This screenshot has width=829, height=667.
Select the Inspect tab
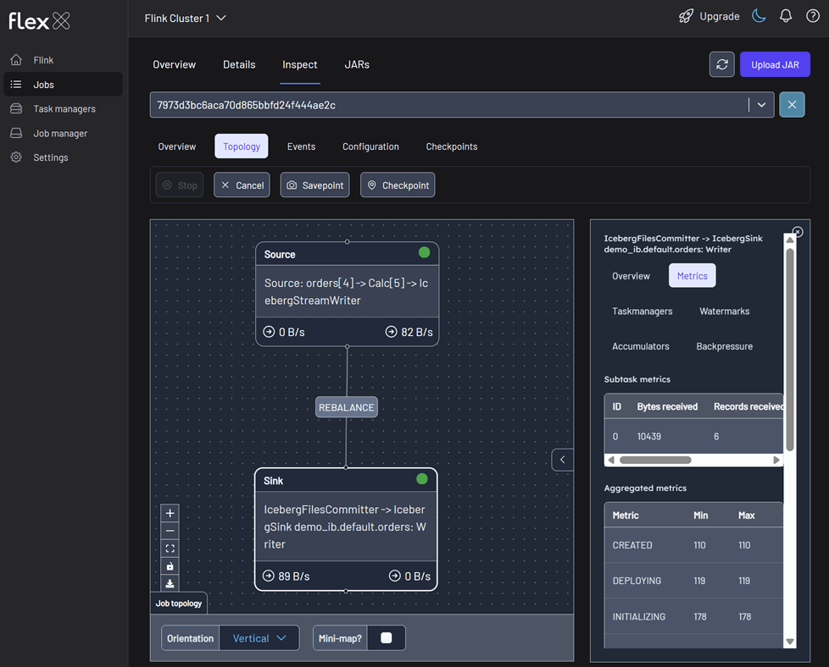(x=300, y=64)
